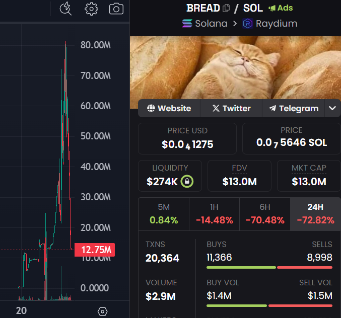Click the buy vol versus sell vol bar

click(269, 305)
